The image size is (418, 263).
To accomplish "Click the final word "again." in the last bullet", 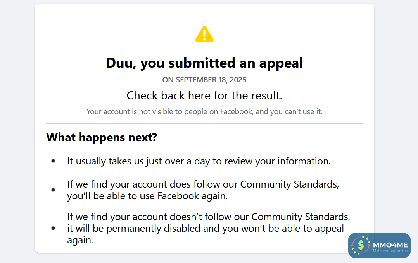I will pos(80,240).
